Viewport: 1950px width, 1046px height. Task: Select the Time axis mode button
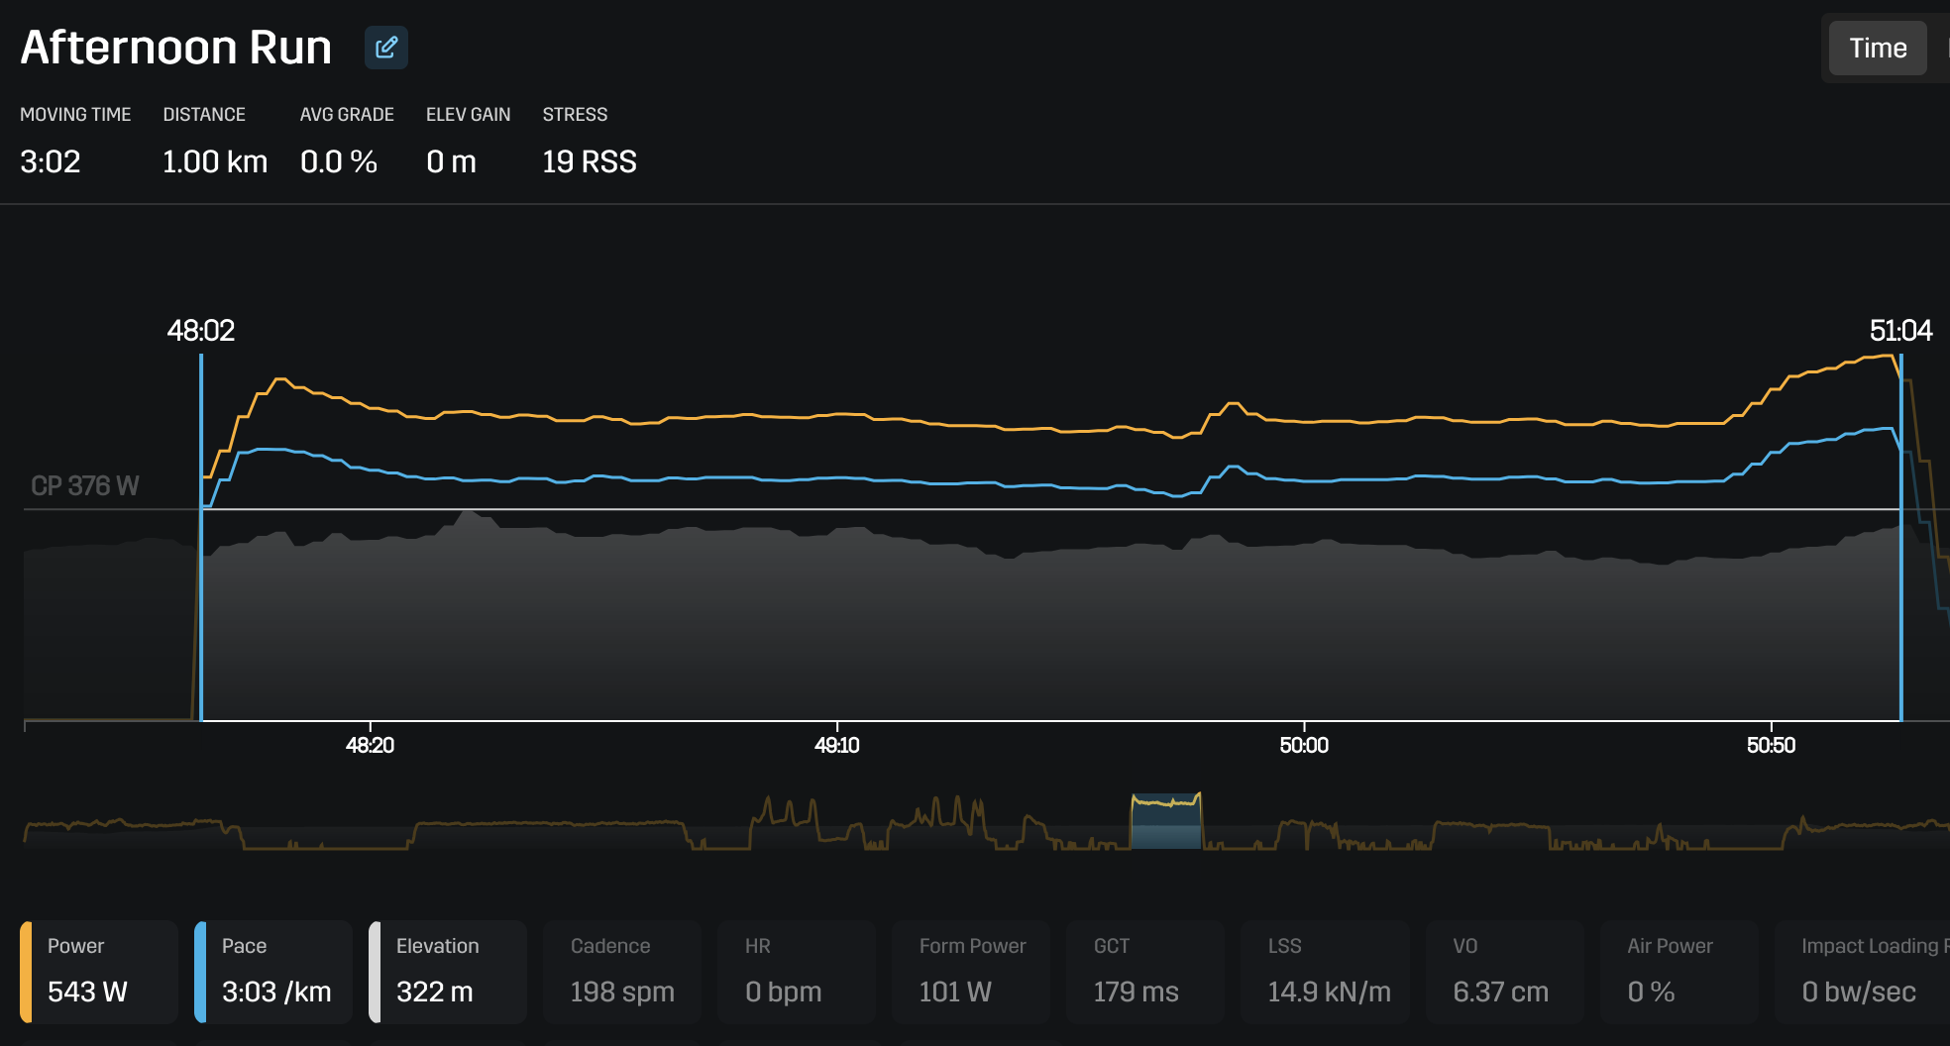(x=1876, y=47)
